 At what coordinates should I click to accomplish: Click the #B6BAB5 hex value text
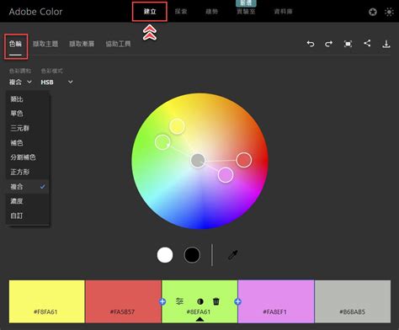tap(353, 311)
